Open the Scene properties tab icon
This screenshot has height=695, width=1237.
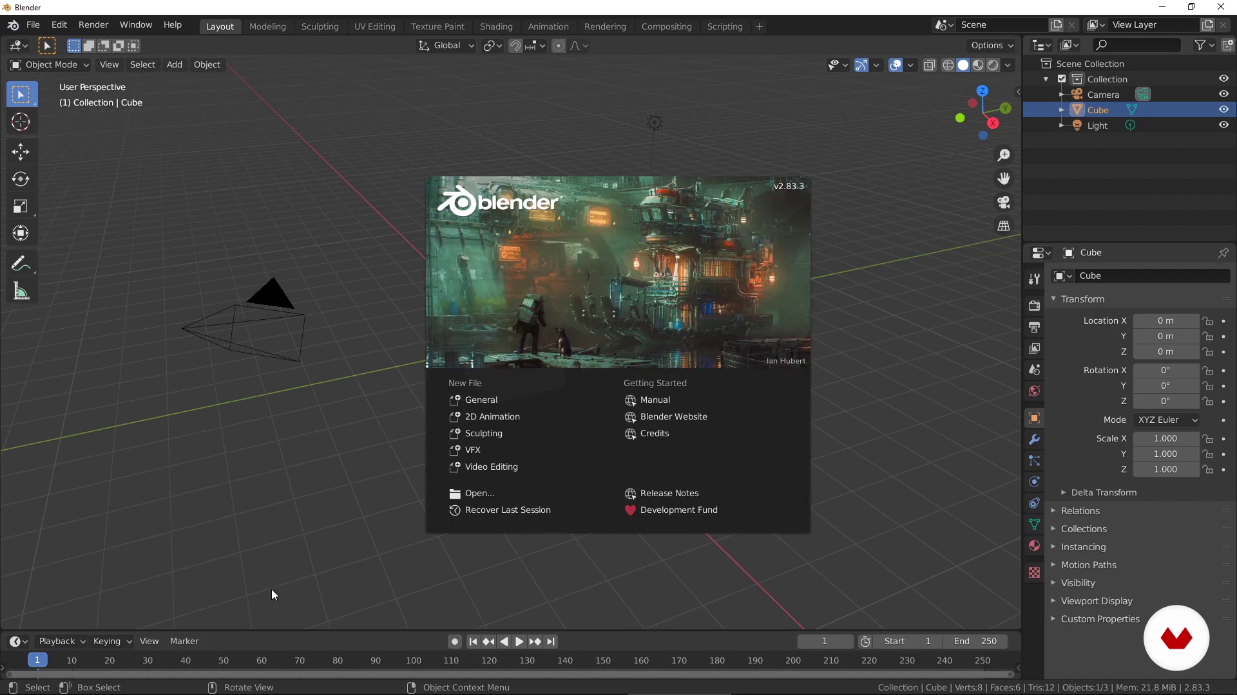point(1034,370)
